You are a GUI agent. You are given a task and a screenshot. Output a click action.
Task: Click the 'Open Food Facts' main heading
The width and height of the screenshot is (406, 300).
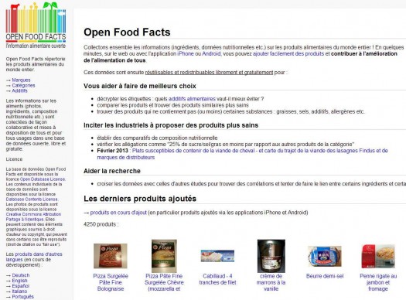tap(127, 32)
